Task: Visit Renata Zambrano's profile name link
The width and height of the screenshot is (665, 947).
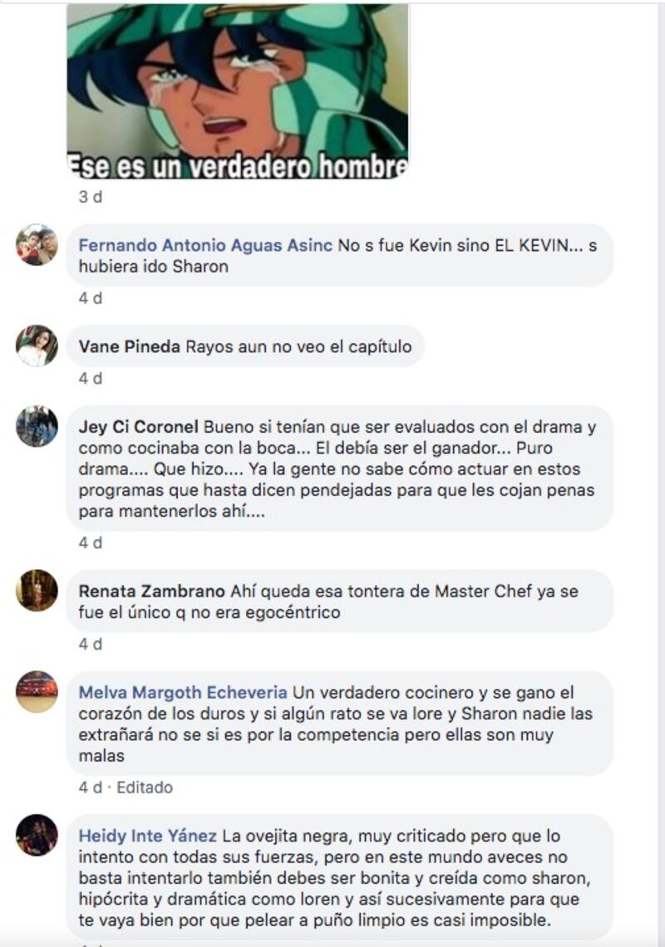Action: [152, 591]
